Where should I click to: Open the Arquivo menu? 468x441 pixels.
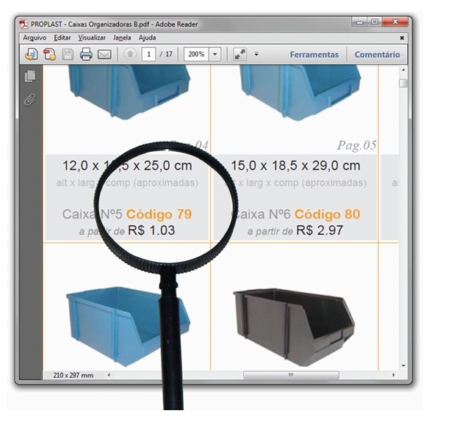[35, 37]
